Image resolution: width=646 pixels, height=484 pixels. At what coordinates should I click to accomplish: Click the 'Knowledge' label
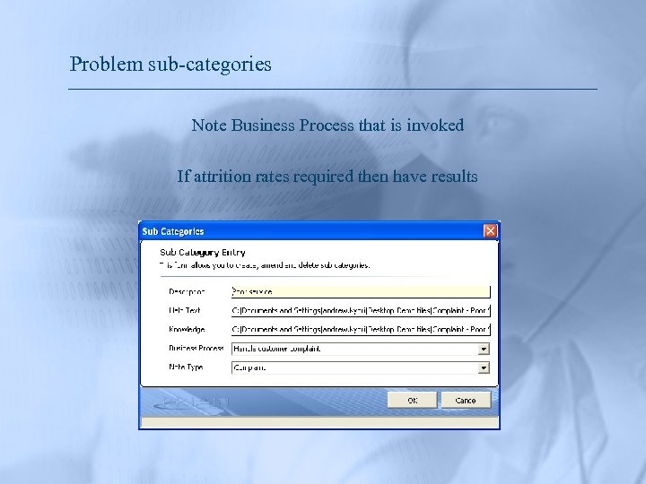[187, 329]
